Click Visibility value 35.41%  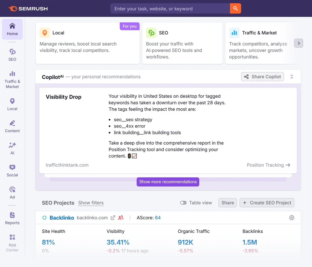[x=118, y=242]
